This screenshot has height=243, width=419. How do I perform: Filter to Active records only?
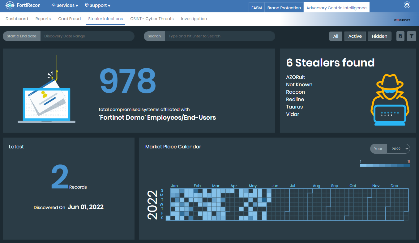[x=355, y=36]
